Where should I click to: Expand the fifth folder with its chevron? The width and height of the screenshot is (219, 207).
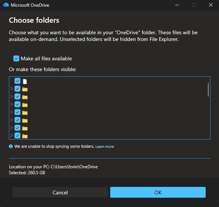coord(12,120)
